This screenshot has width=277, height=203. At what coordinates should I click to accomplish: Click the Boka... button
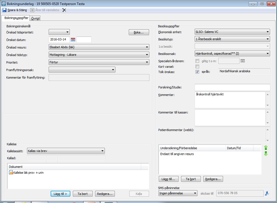(139, 32)
